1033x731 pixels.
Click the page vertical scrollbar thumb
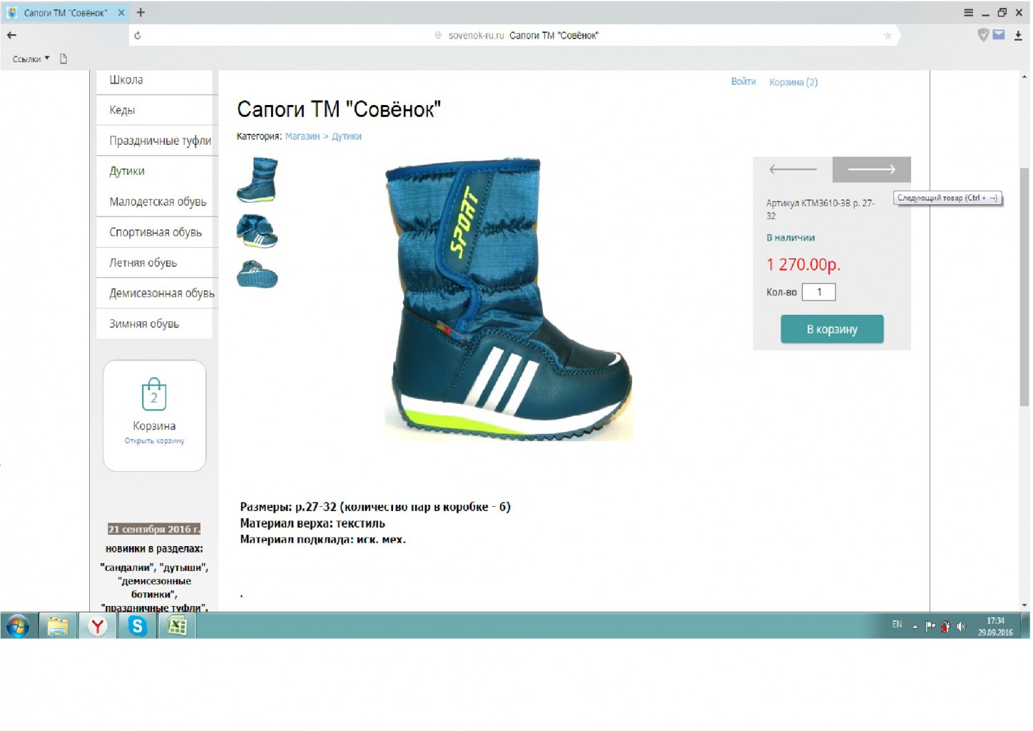(1024, 287)
